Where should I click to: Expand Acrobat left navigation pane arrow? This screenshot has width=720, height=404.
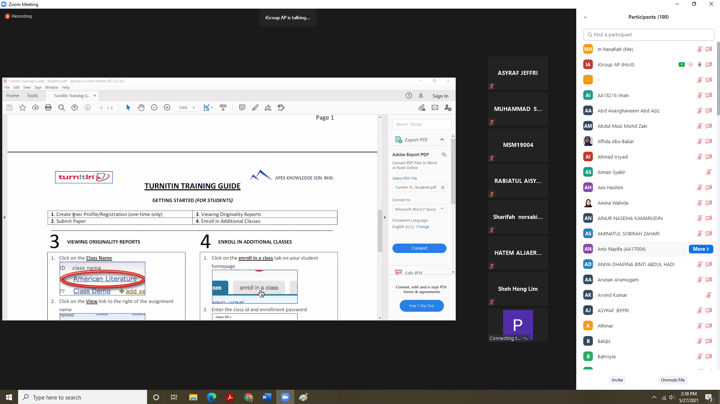point(5,217)
